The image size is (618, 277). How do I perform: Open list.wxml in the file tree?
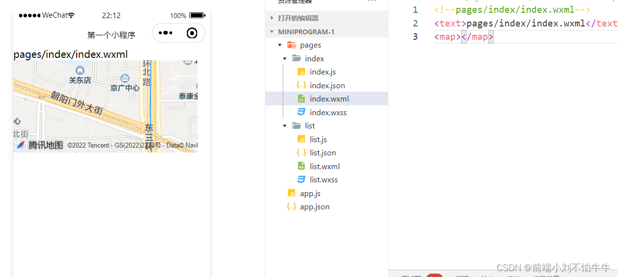pyautogui.click(x=325, y=166)
